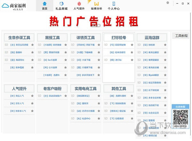The image size is (192, 141).
Task: Go to the 纵横分析 tab
Action: click(x=97, y=6)
